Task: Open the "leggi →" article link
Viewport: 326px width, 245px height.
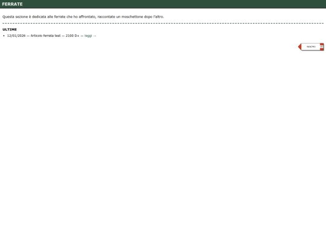Action: [90, 36]
